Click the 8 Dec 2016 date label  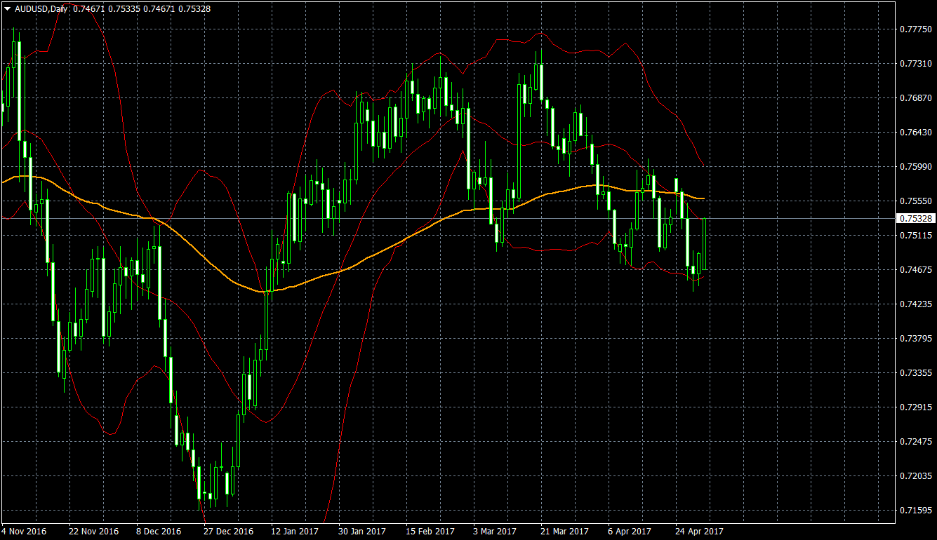coord(159,532)
